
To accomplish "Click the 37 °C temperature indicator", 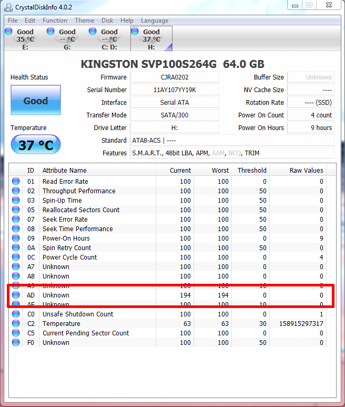I will tap(36, 144).
